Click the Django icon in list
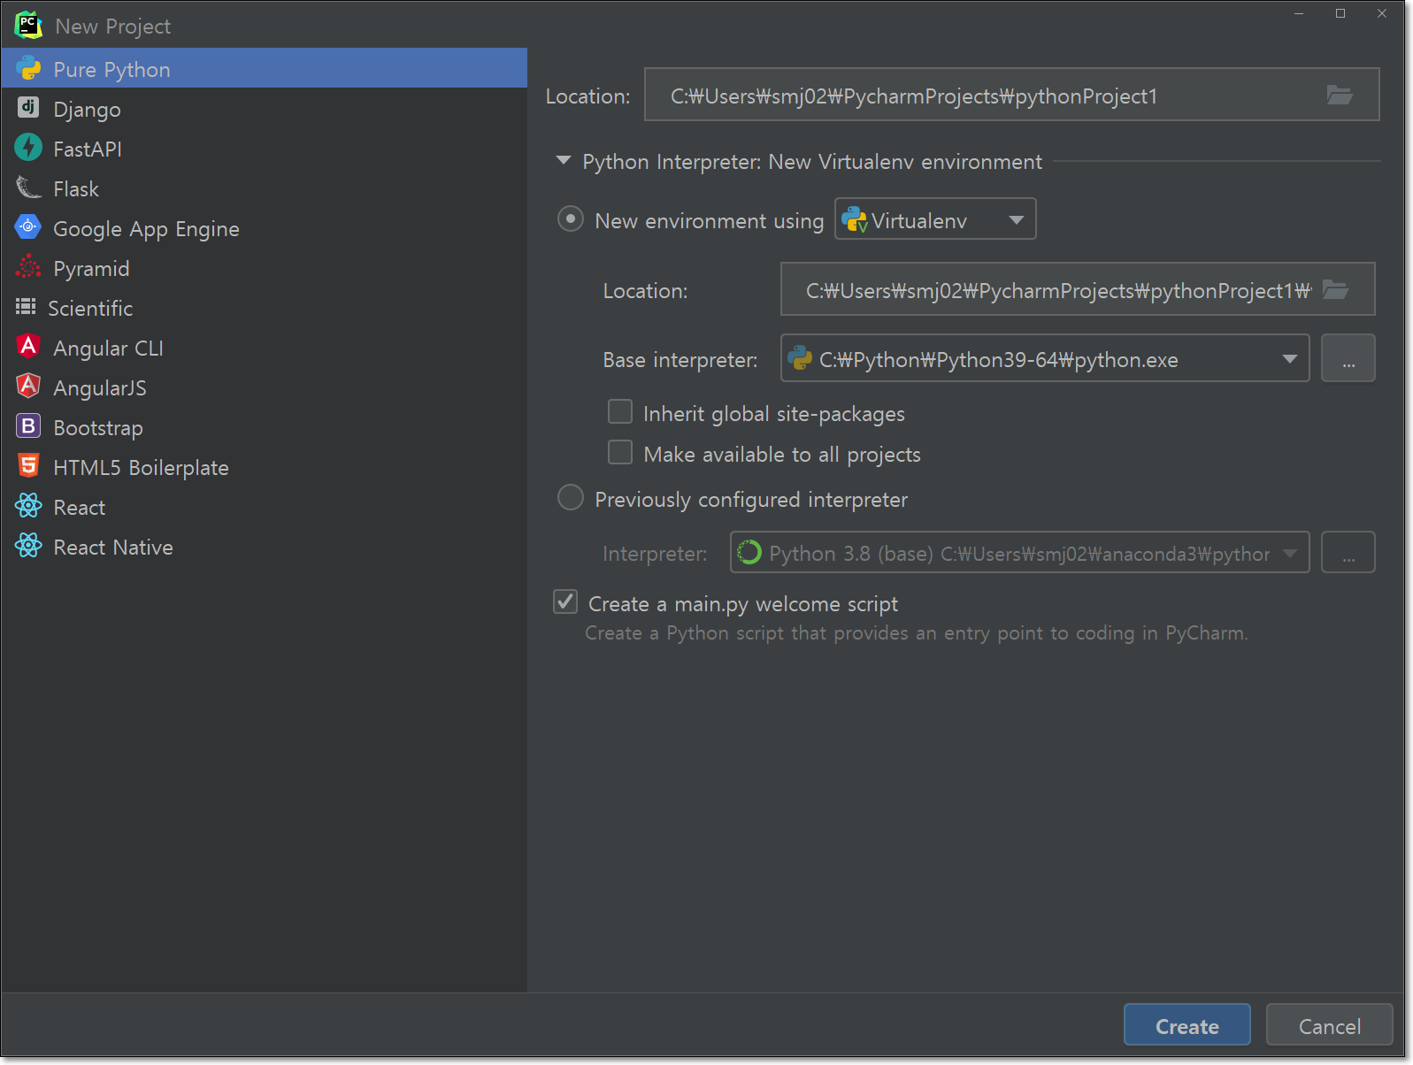The width and height of the screenshot is (1413, 1065). (28, 108)
